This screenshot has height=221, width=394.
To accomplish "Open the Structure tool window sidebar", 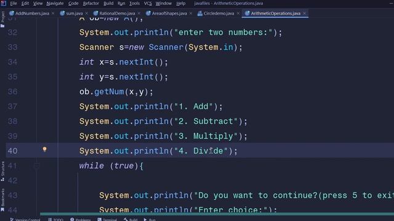I will [2, 171].
